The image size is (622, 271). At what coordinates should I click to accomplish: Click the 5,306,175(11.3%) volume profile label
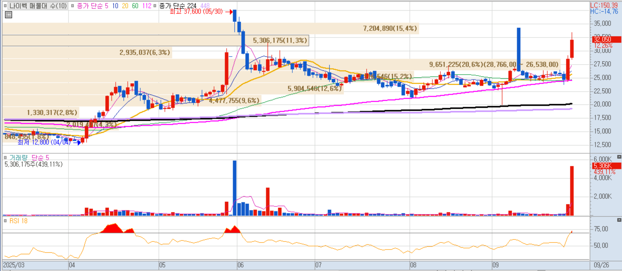(x=280, y=40)
